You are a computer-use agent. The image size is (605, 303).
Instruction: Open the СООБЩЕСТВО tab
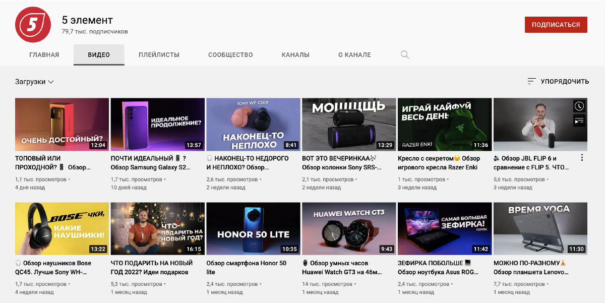coord(230,55)
